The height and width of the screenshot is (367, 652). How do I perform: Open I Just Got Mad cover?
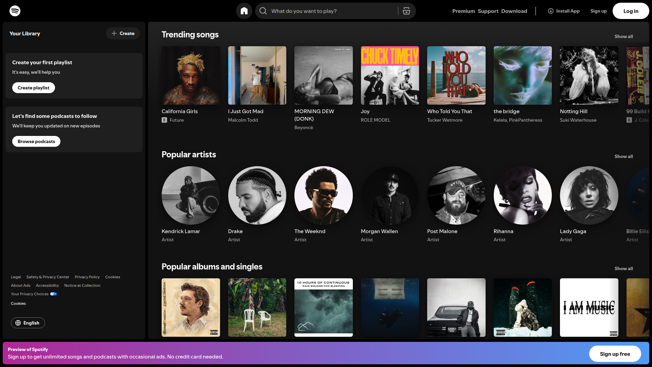point(257,75)
